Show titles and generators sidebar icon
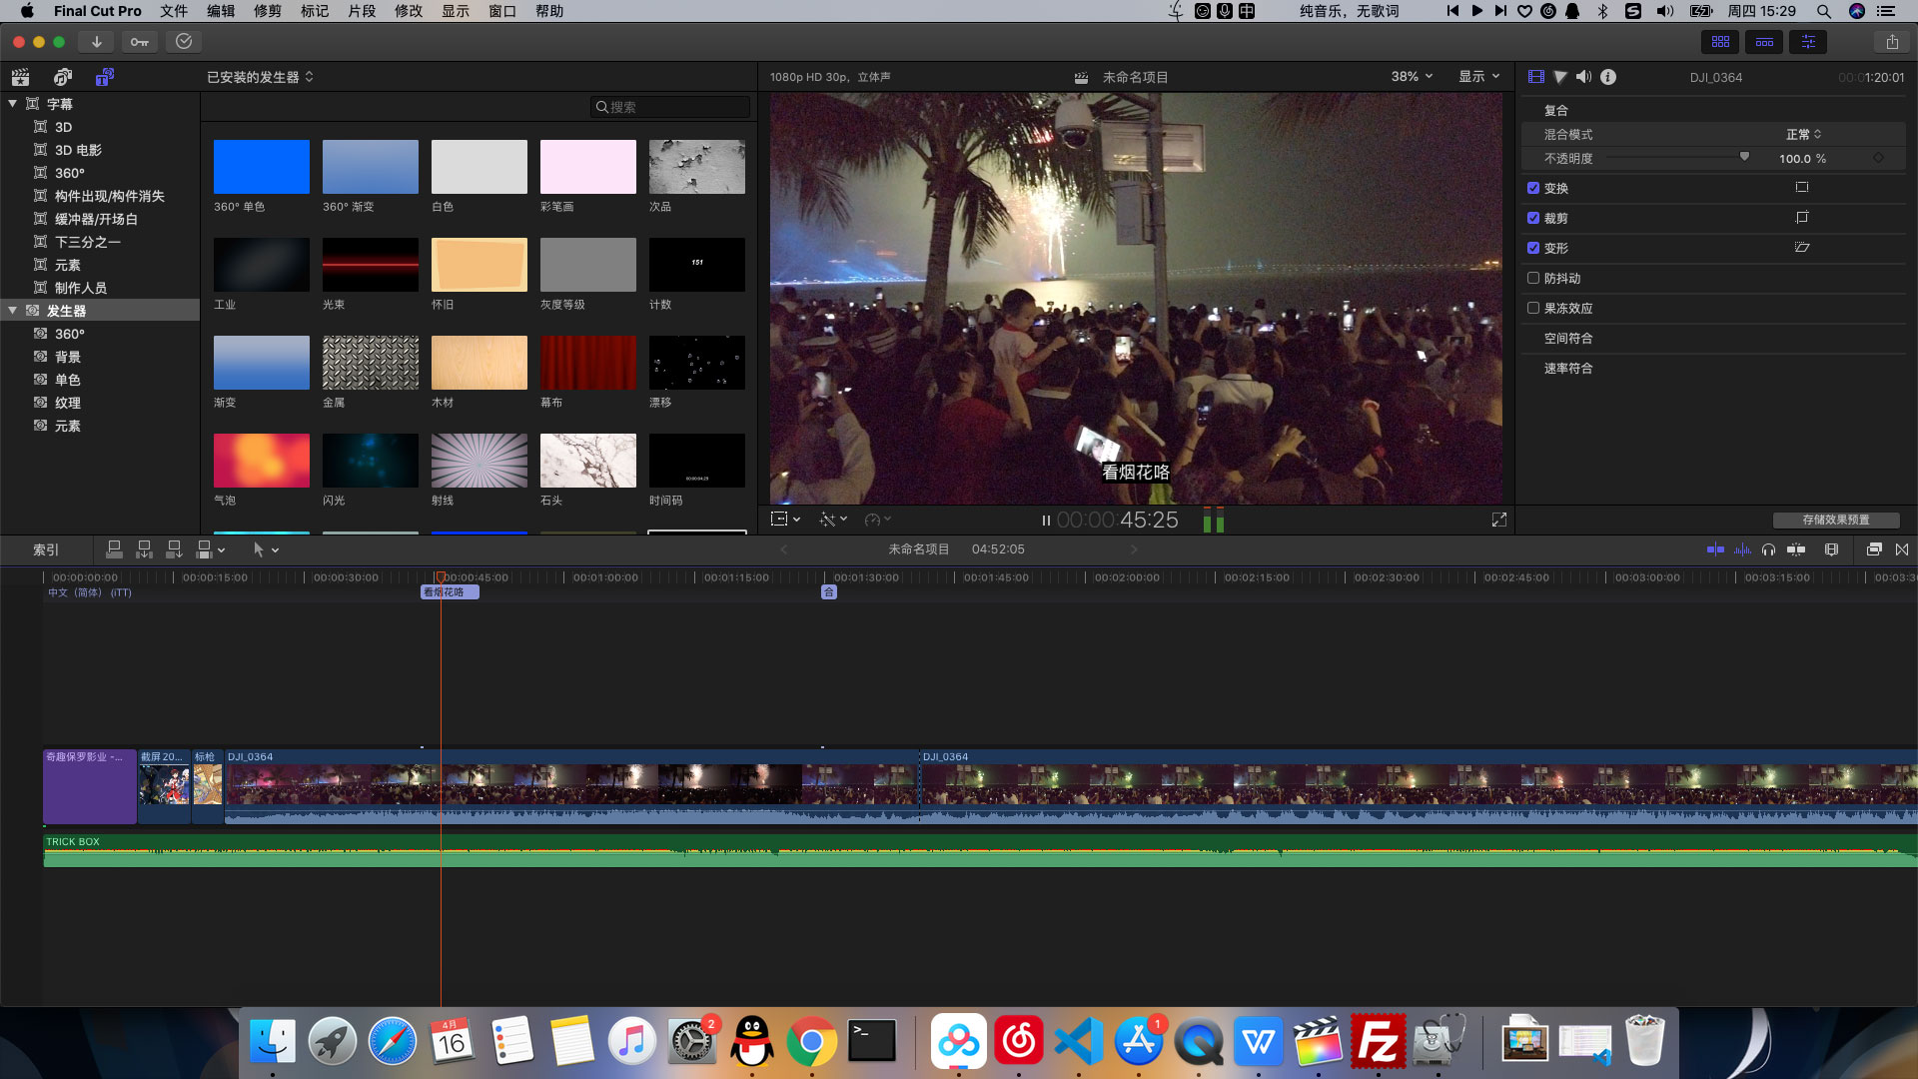The width and height of the screenshot is (1918, 1079). tap(105, 77)
